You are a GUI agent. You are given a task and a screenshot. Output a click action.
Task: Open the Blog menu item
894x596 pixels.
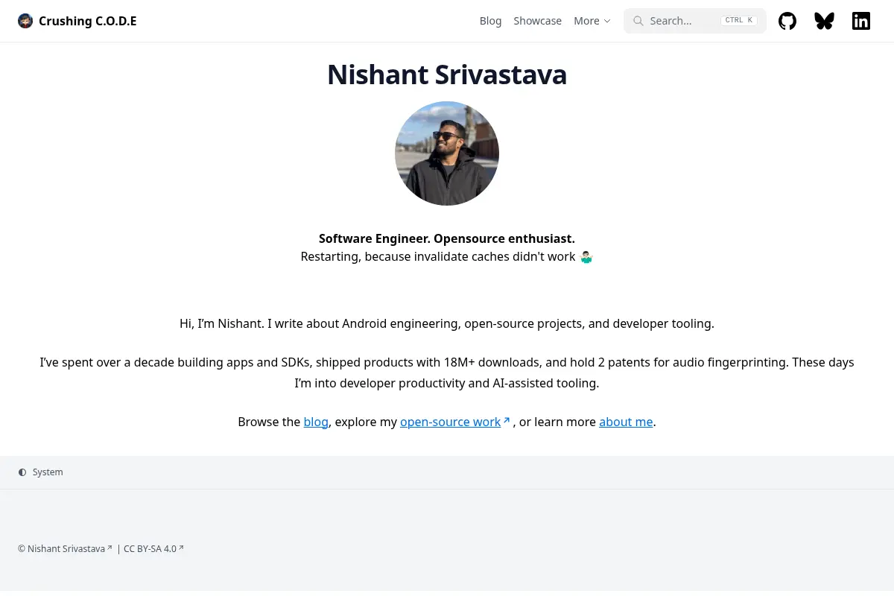(490, 21)
